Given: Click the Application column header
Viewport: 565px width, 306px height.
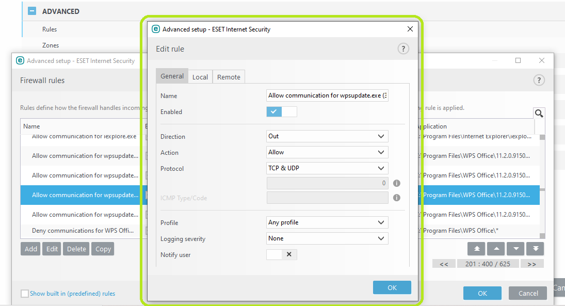Looking at the screenshot, I should point(433,126).
